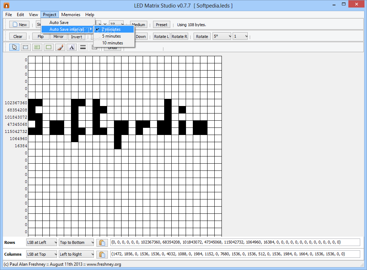Click row value 68354208 label
The height and width of the screenshot is (270, 367).
pyautogui.click(x=17, y=110)
